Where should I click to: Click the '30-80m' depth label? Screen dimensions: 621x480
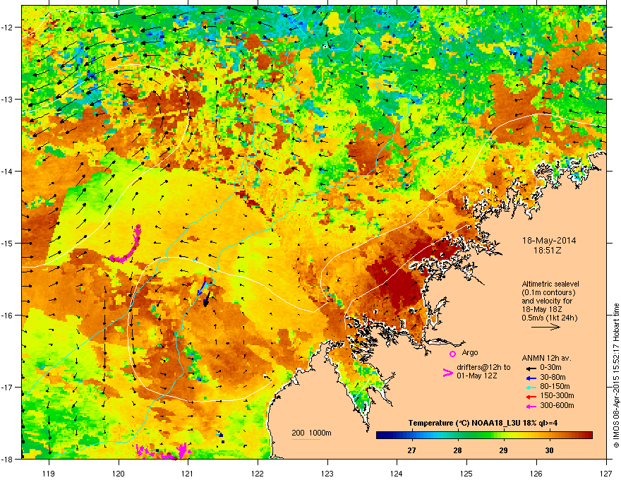coord(553,377)
